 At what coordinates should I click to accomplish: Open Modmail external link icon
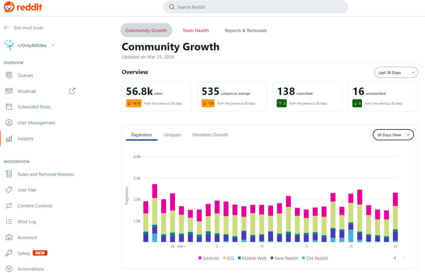point(72,91)
